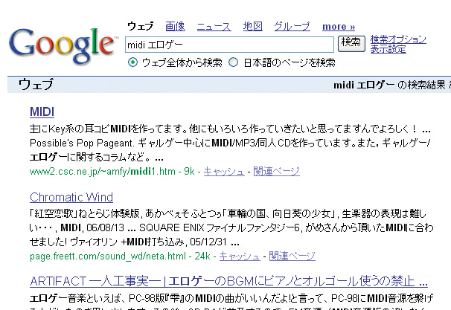The image size is (451, 310).
Task: Click the more » link
Action: 339,27
